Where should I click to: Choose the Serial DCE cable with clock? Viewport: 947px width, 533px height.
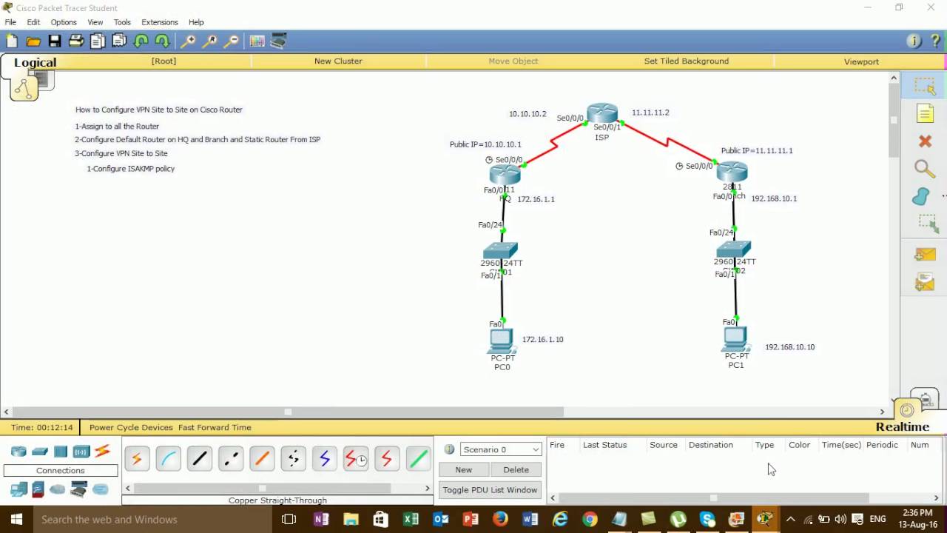point(356,460)
